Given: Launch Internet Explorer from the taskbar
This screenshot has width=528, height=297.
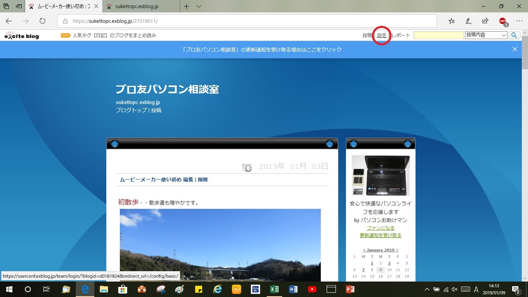Looking at the screenshot, I should tap(218, 289).
